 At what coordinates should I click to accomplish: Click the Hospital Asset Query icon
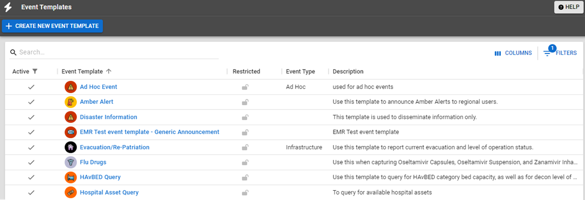71,193
